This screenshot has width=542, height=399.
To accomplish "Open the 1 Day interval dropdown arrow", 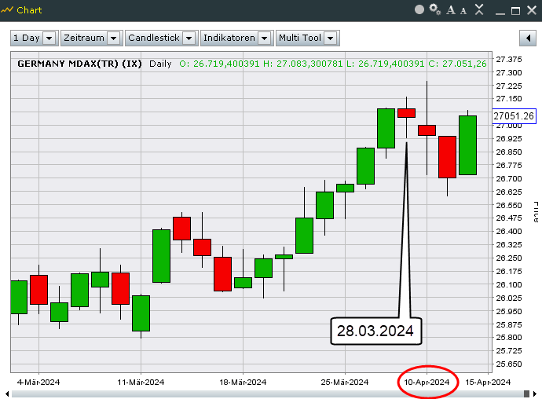I will 49,38.
